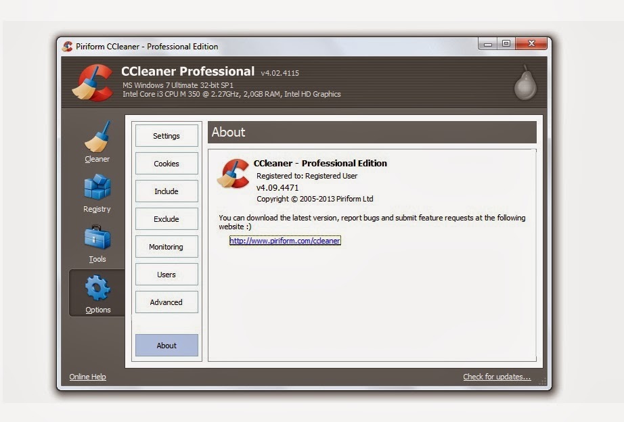Viewport: 624px width, 422px height.
Task: Visit the piriform.com/ccleaner link
Action: click(284, 240)
